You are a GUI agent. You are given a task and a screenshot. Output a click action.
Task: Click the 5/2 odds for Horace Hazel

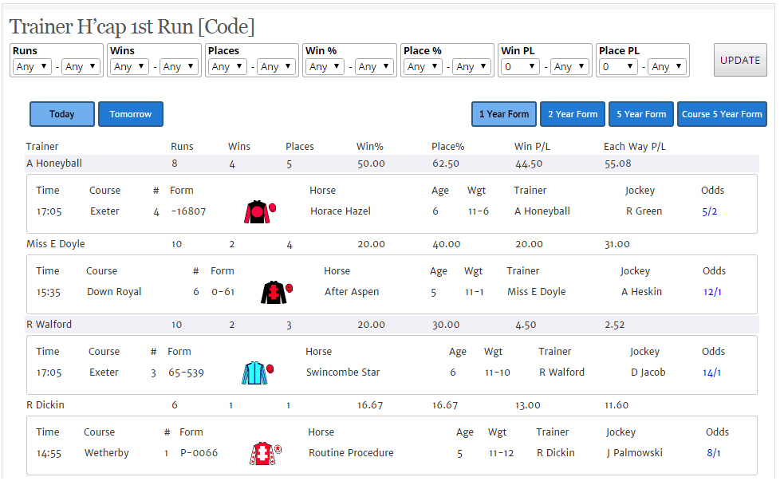(x=710, y=211)
